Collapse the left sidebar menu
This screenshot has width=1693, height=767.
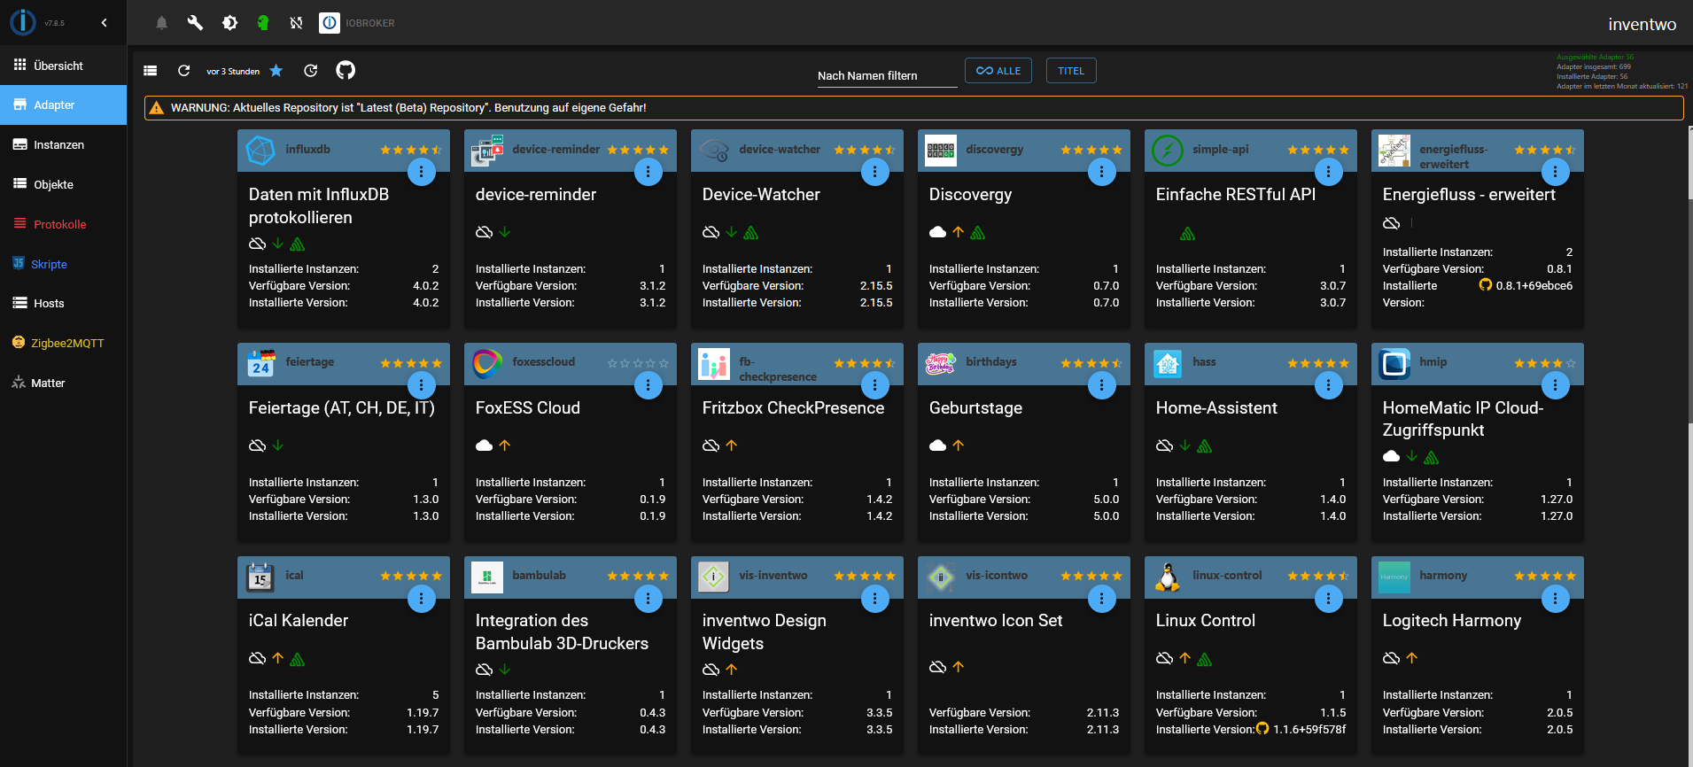point(104,23)
